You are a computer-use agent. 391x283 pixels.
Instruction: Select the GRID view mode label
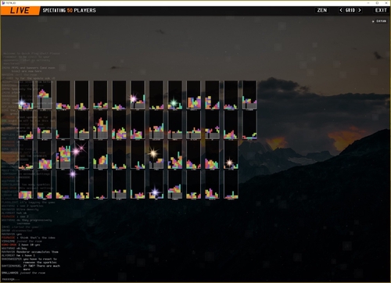click(x=350, y=10)
